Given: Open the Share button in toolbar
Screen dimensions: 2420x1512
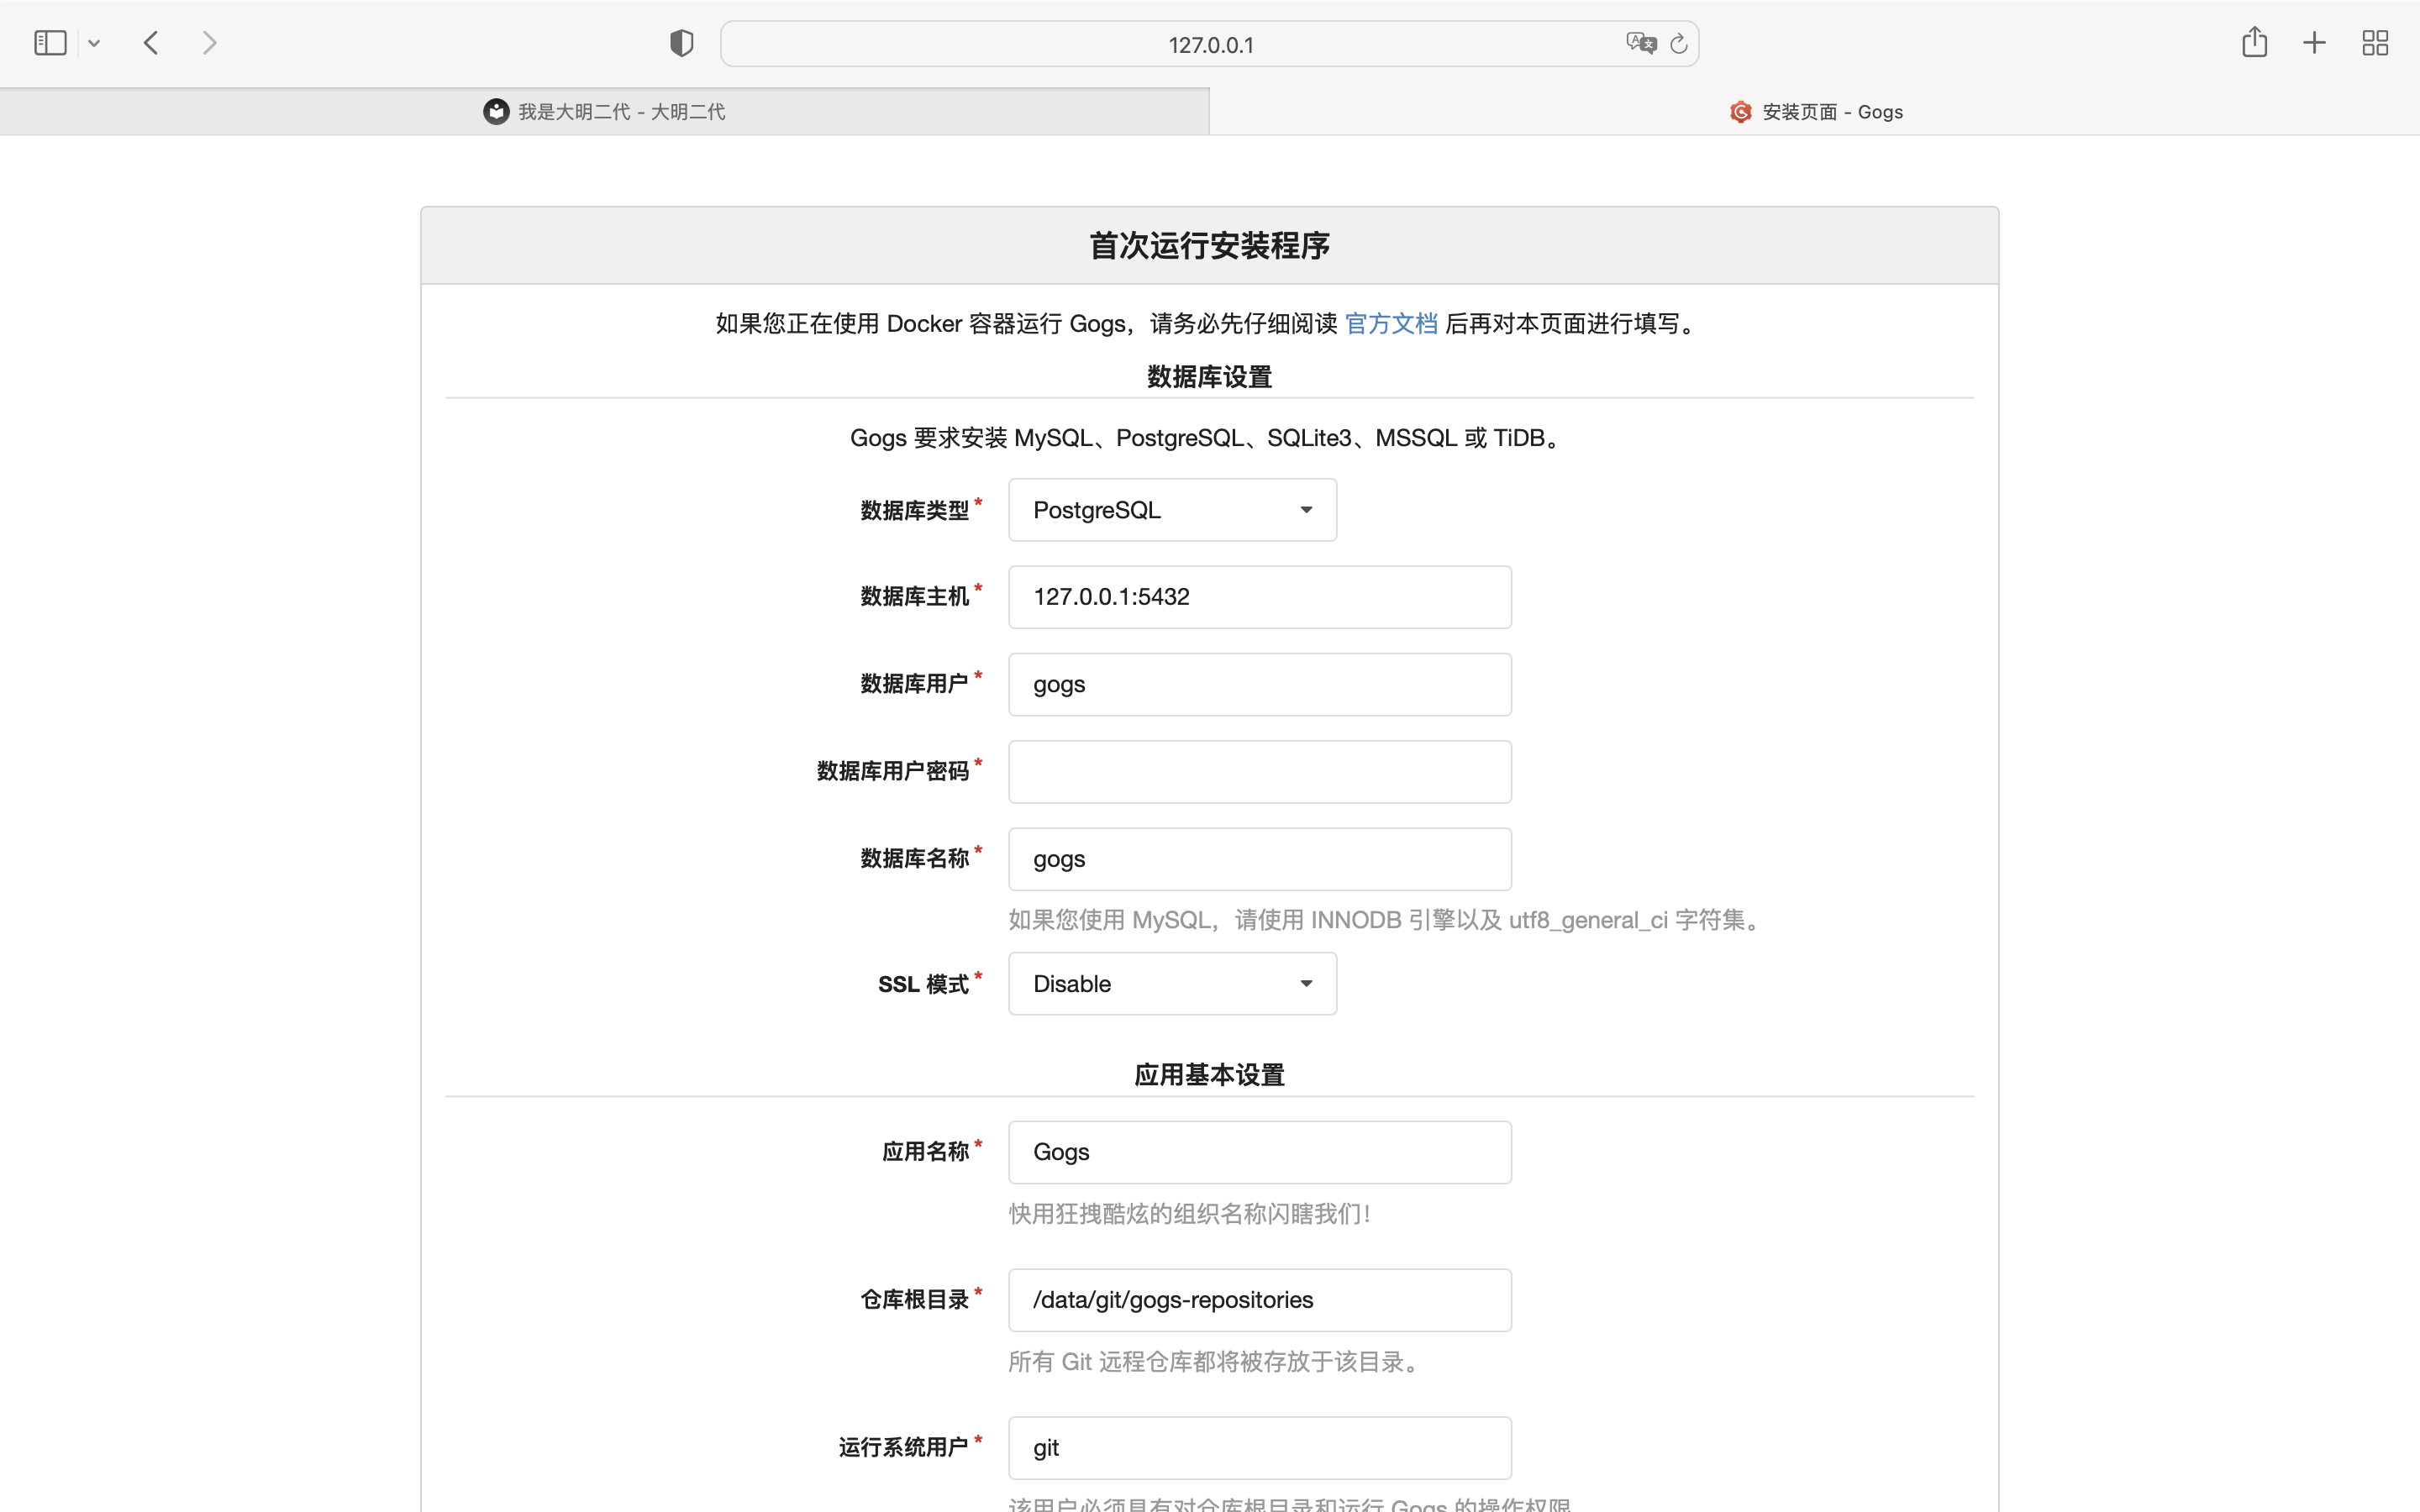Looking at the screenshot, I should (x=2254, y=43).
